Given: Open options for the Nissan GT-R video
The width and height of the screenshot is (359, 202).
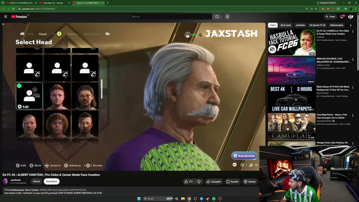Looking at the screenshot, I should click(353, 87).
